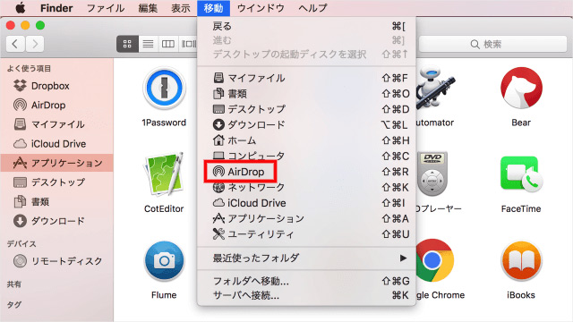This screenshot has height=322, width=573.
Task: Expand the 最近使ったフォルダ submenu
Action: pyautogui.click(x=306, y=258)
